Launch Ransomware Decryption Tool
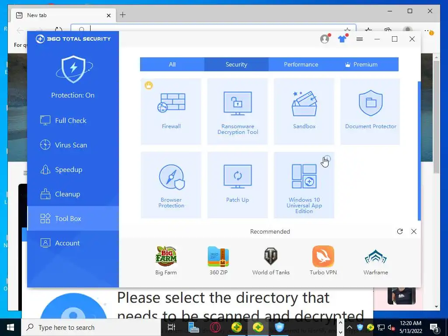 tap(238, 112)
